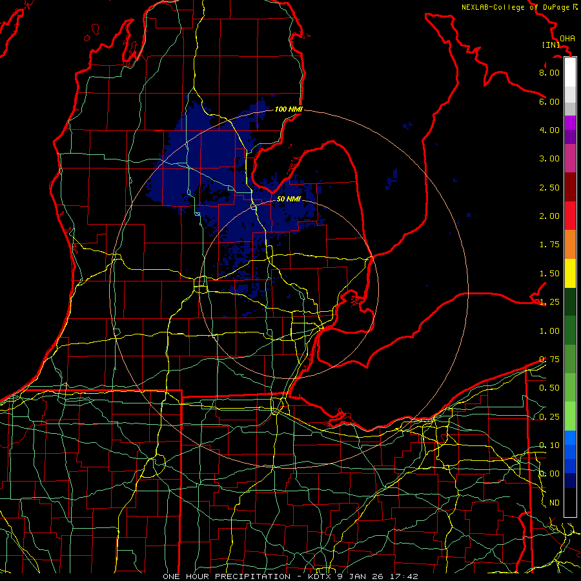
Task: Click the 6.00 legend value
Action: coord(549,101)
